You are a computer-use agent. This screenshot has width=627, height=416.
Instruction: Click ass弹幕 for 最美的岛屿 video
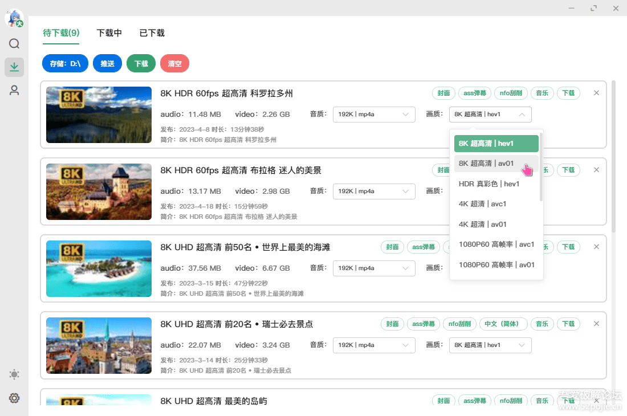pos(475,401)
